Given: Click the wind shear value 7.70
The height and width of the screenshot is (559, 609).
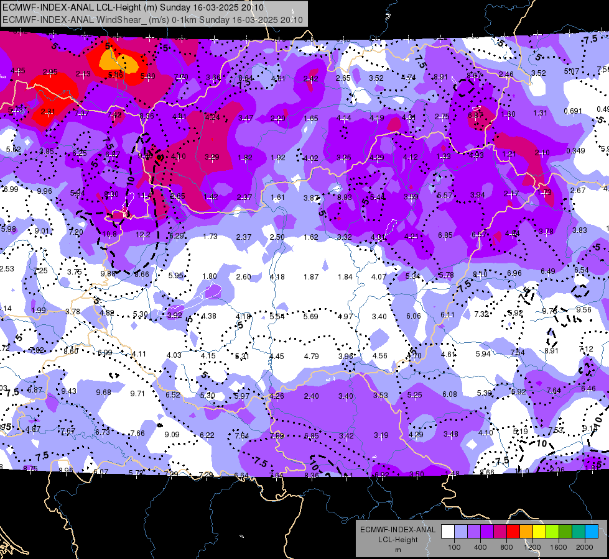Looking at the screenshot, I should pyautogui.click(x=181, y=77).
